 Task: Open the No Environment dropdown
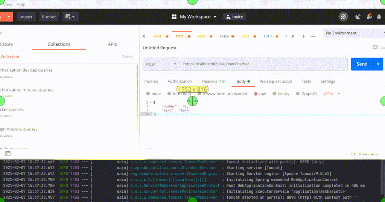point(354,33)
